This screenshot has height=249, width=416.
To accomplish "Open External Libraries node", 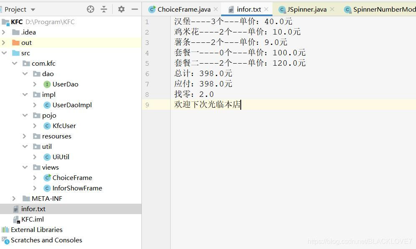I will 37,230.
